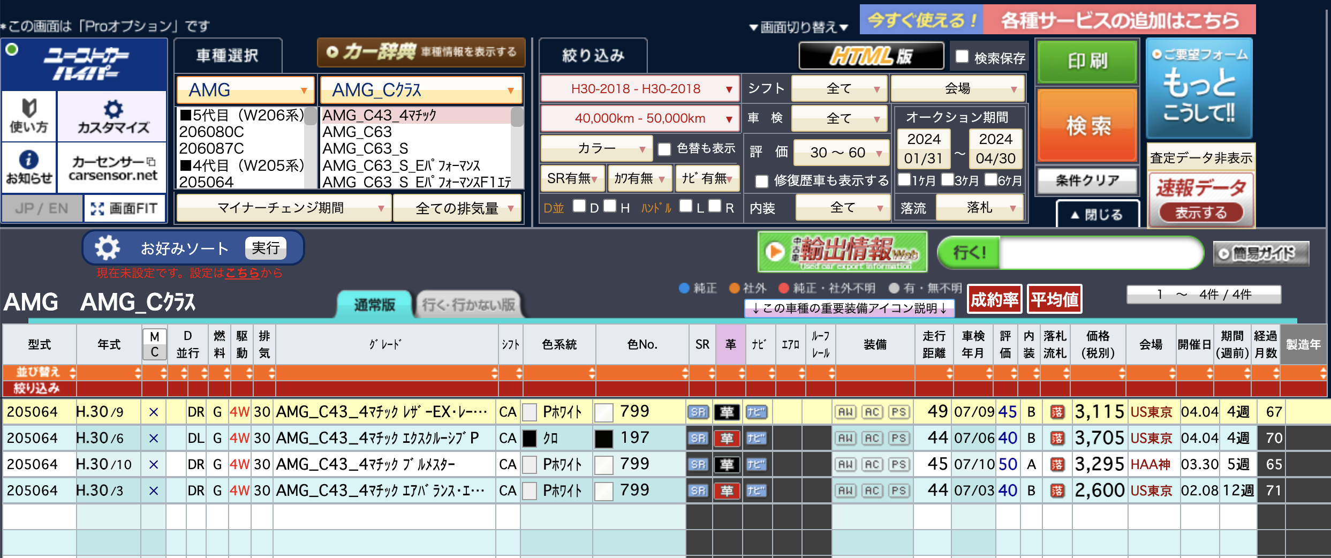Open the 画面切り替え menu
The image size is (1331, 558).
tap(798, 27)
